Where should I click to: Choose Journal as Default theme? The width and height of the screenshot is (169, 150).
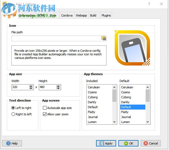[x=133, y=117]
